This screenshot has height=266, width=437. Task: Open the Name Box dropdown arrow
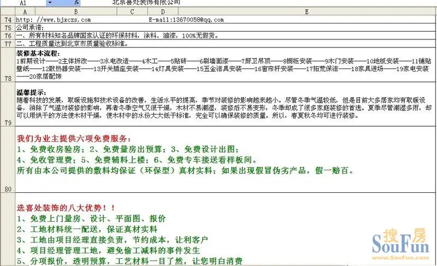coord(50,3)
